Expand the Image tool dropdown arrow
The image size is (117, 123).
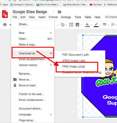(81, 25)
